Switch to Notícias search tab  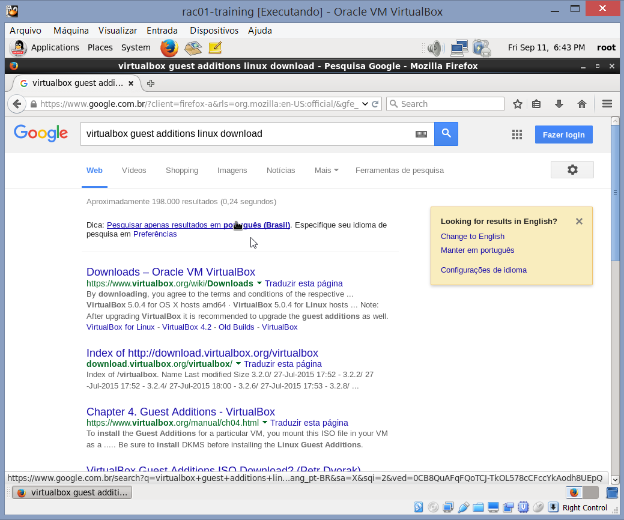pyautogui.click(x=280, y=171)
